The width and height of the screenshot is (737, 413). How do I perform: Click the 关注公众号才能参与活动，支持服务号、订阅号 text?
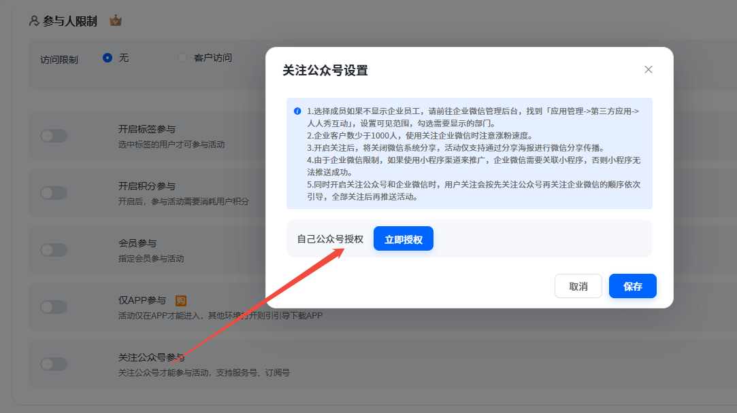pyautogui.click(x=204, y=373)
